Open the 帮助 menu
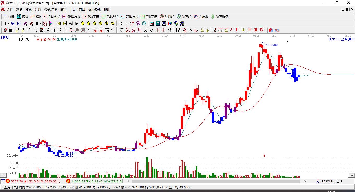 tap(107, 10)
